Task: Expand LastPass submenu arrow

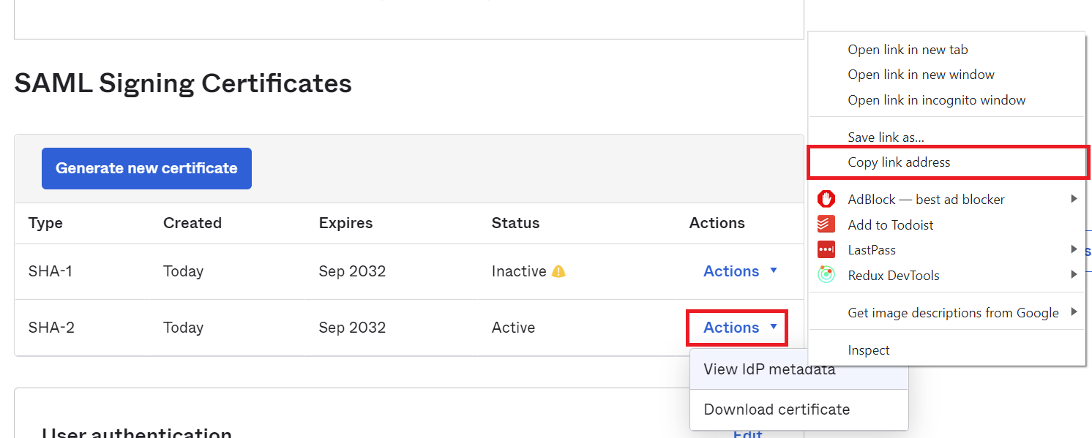Action: click(1074, 249)
